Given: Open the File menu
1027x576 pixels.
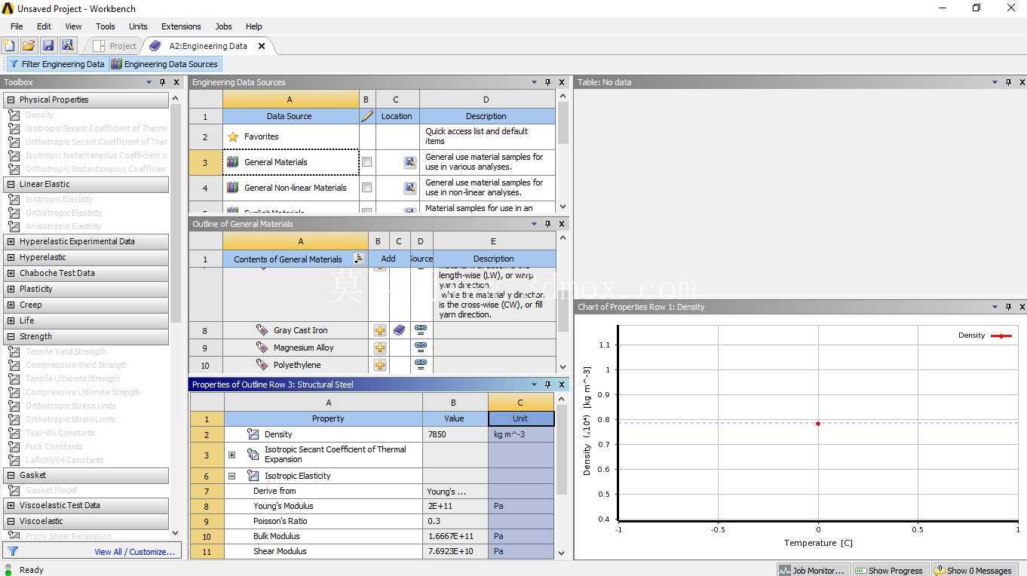Looking at the screenshot, I should coord(17,26).
